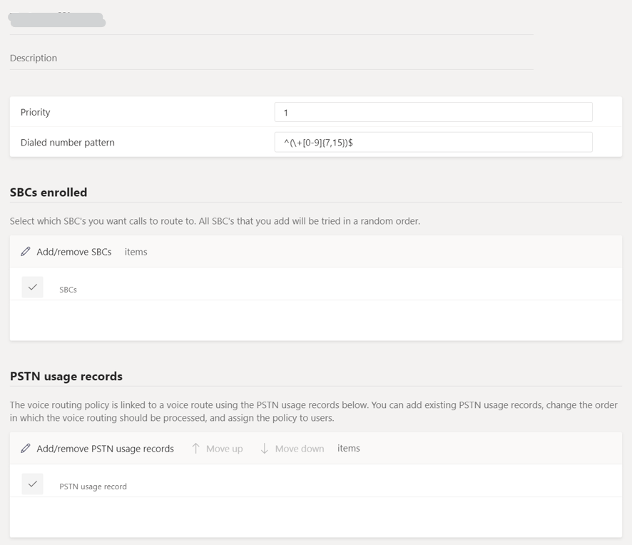
Task: Click items count in PSTN usage toolbar
Action: coord(348,448)
